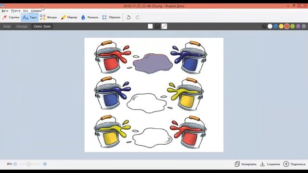Choose the Comic Sans font

click(x=42, y=26)
